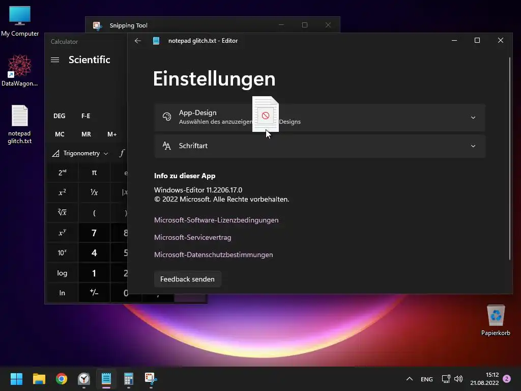Click M+ memory add in Calculator
Screen dimensions: 521x391
click(112, 134)
